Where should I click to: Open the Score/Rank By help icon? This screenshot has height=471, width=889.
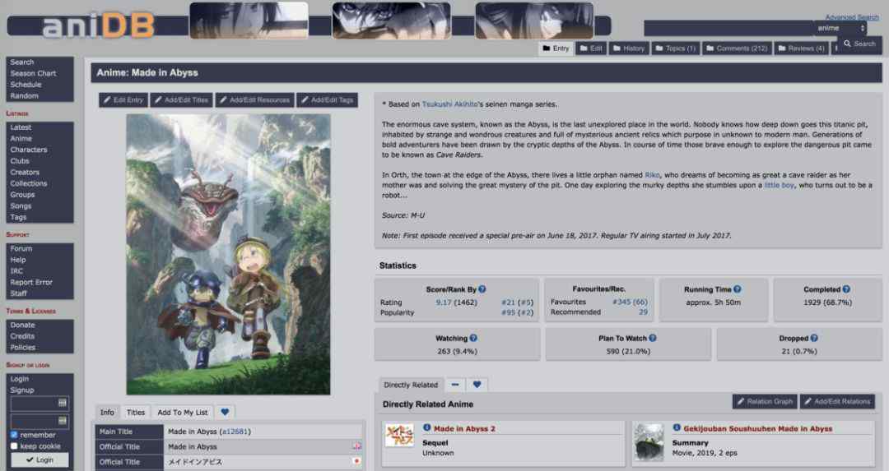(x=482, y=289)
